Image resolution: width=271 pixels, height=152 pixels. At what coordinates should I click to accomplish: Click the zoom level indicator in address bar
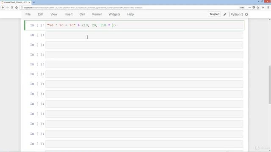click(242, 8)
